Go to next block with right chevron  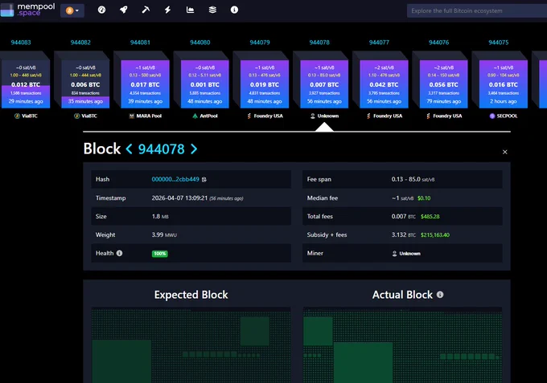[x=194, y=149]
